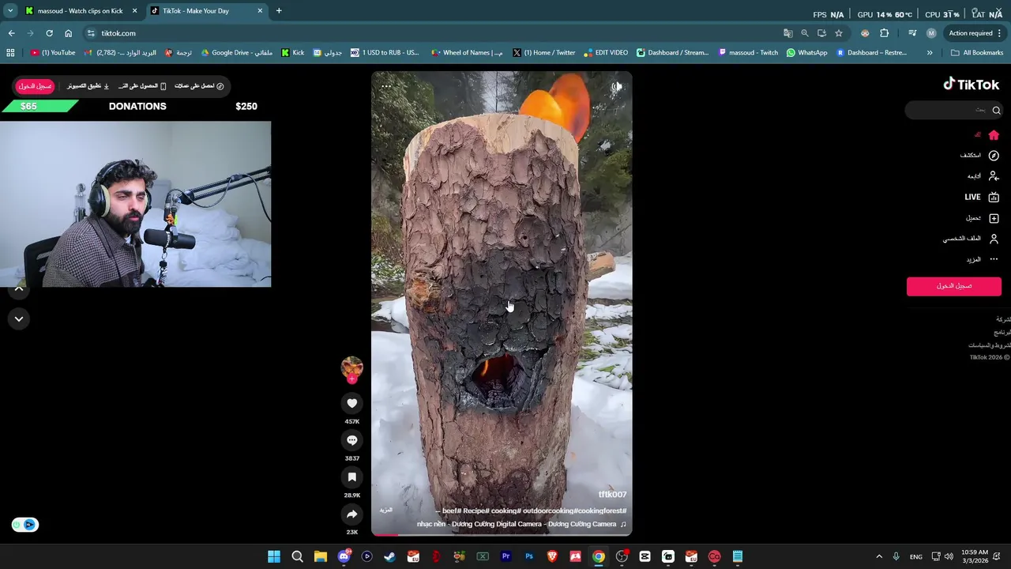Open the translate page icon
This screenshot has width=1011, height=569.
click(x=787, y=33)
